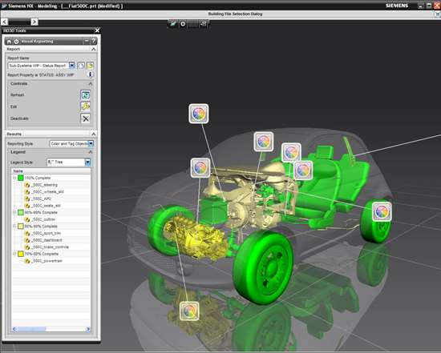Select the _500C_dashboard tree item
Image resolution: width=441 pixels, height=353 pixels.
(47, 240)
